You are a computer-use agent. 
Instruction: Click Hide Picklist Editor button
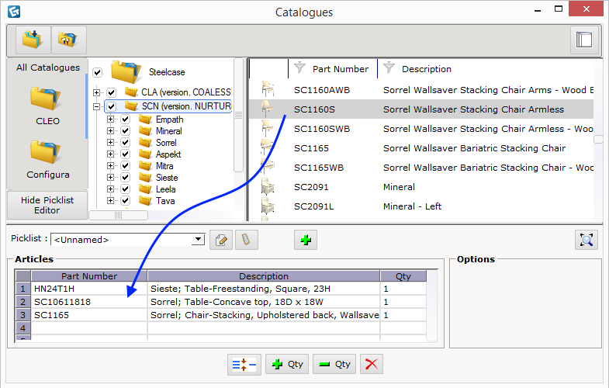[x=47, y=205]
